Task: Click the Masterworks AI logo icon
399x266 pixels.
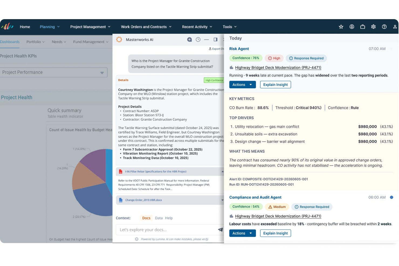Action: 119,40
